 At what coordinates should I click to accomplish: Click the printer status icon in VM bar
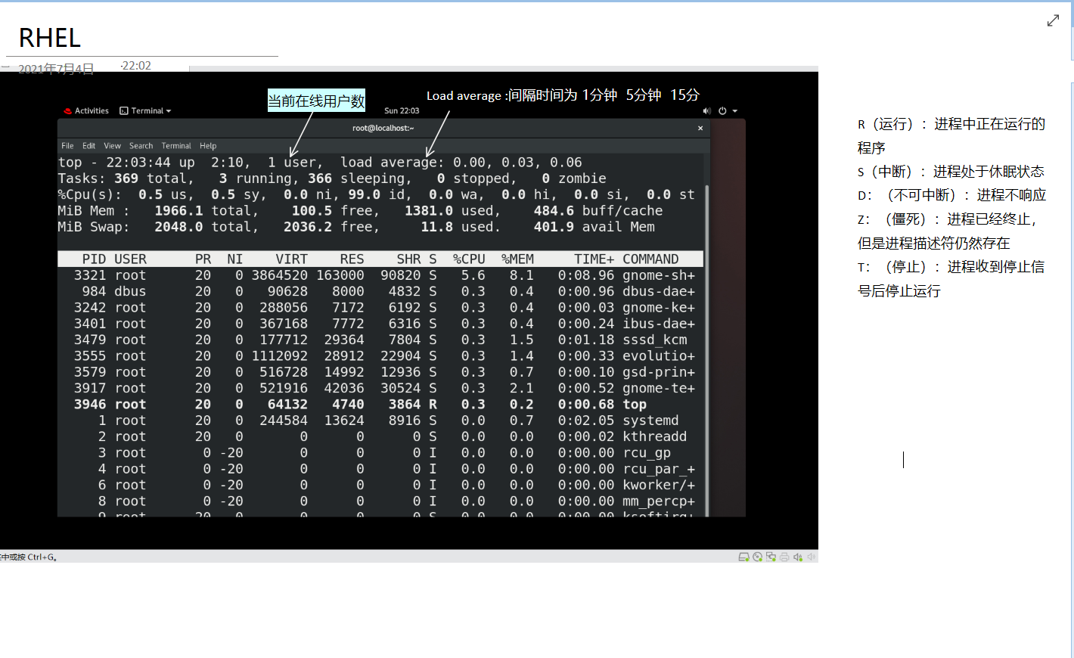[x=784, y=557]
